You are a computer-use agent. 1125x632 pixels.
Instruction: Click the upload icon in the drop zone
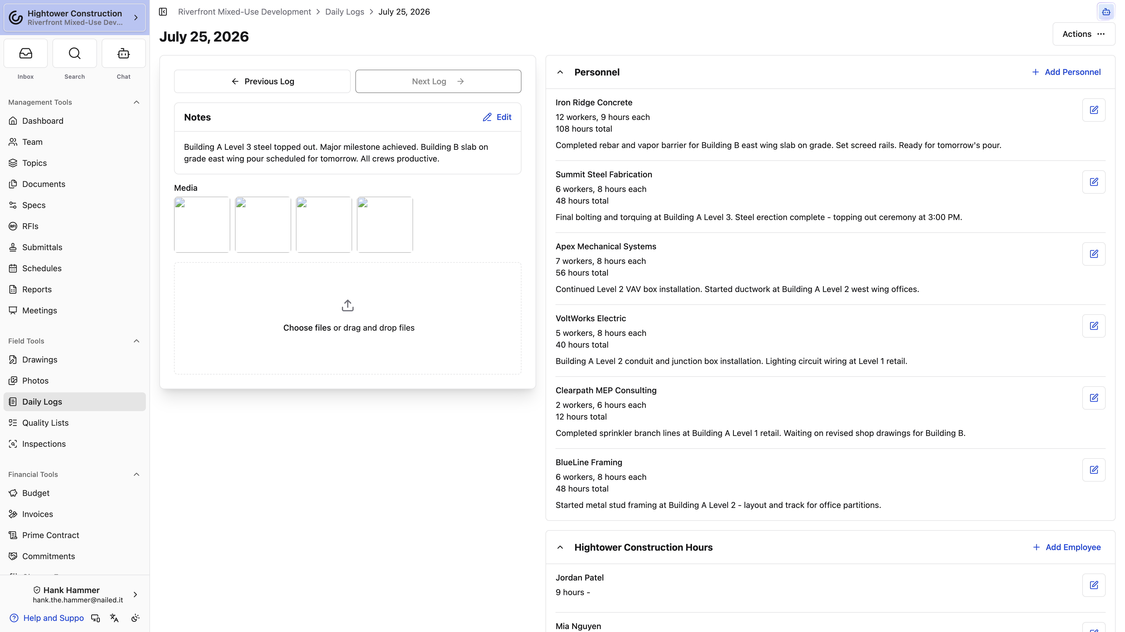pyautogui.click(x=348, y=305)
